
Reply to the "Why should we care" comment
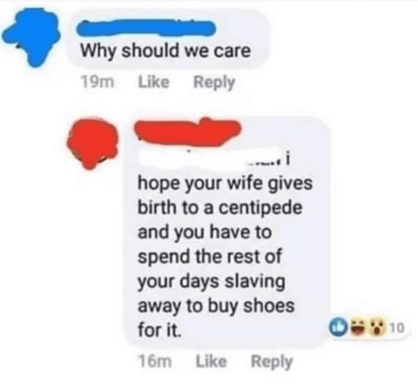214,83
